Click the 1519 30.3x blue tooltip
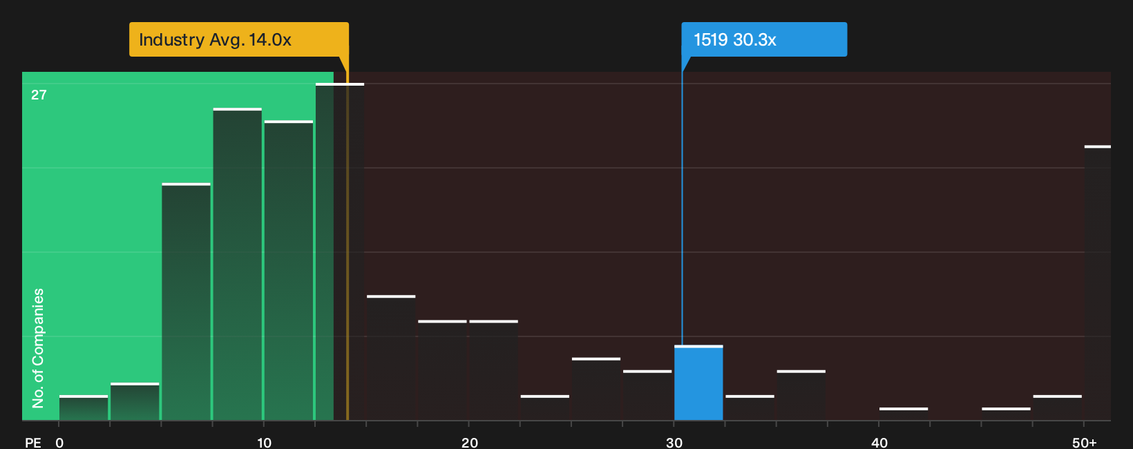The image size is (1133, 449). (x=764, y=39)
